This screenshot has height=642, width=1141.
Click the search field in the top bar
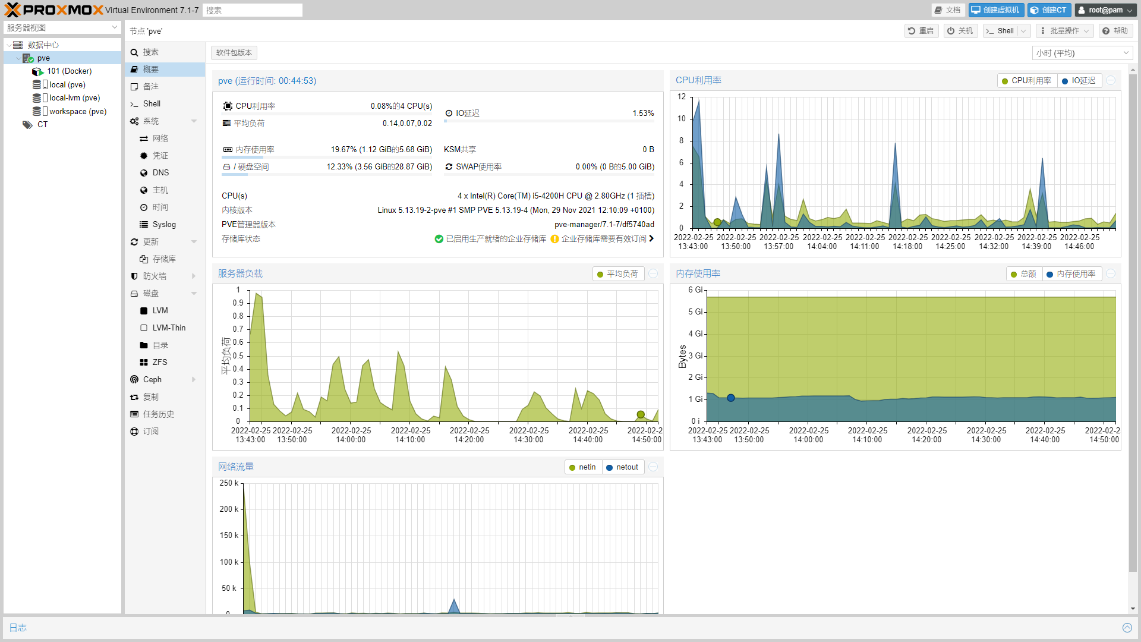click(252, 10)
